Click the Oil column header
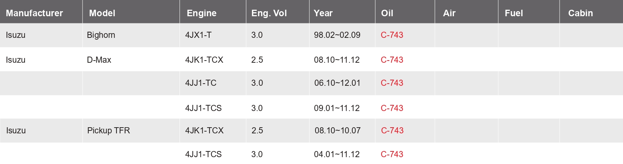 [387, 13]
